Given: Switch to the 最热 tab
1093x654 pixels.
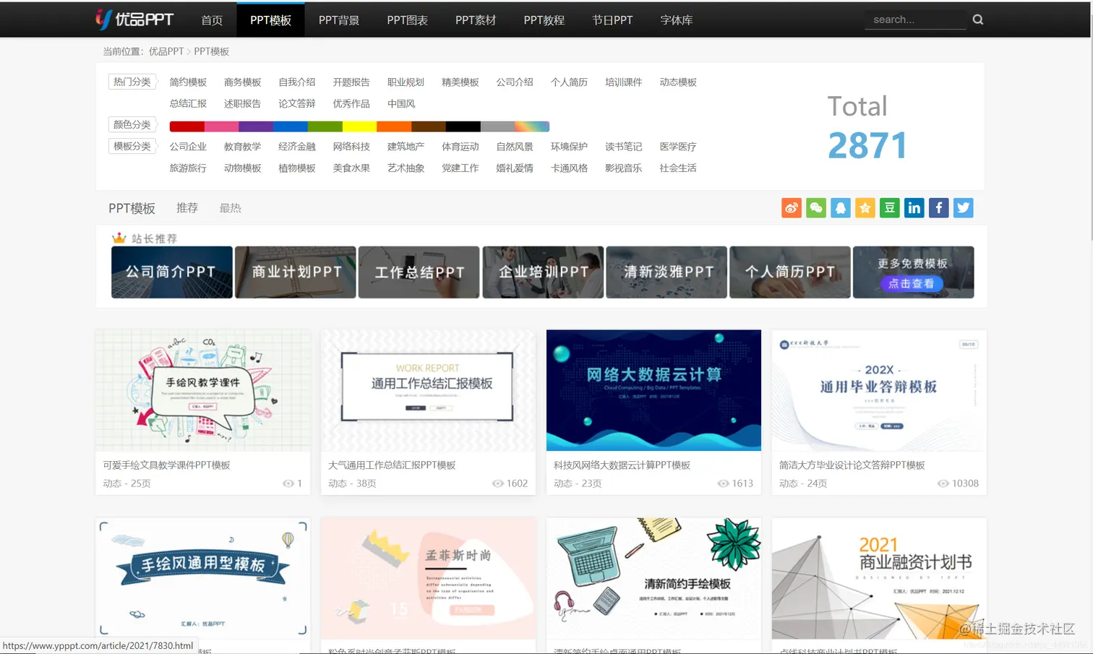Looking at the screenshot, I should tap(230, 208).
